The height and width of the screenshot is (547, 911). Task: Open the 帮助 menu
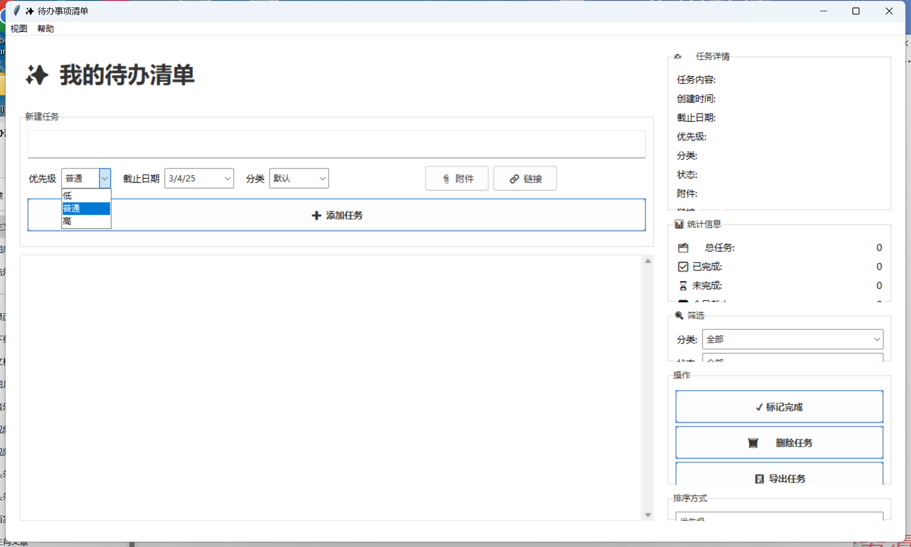[x=45, y=29]
